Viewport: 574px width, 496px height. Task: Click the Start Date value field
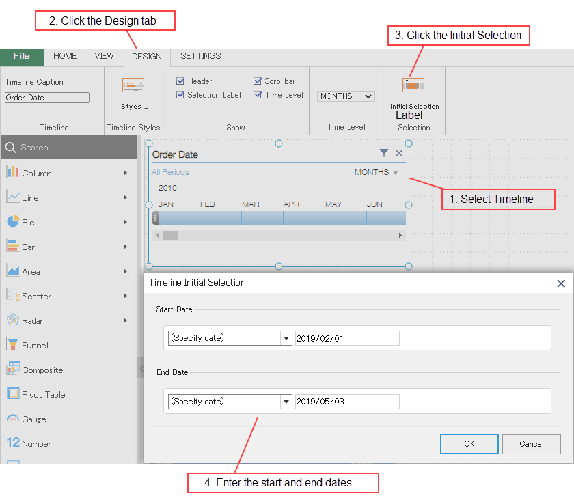pyautogui.click(x=346, y=338)
